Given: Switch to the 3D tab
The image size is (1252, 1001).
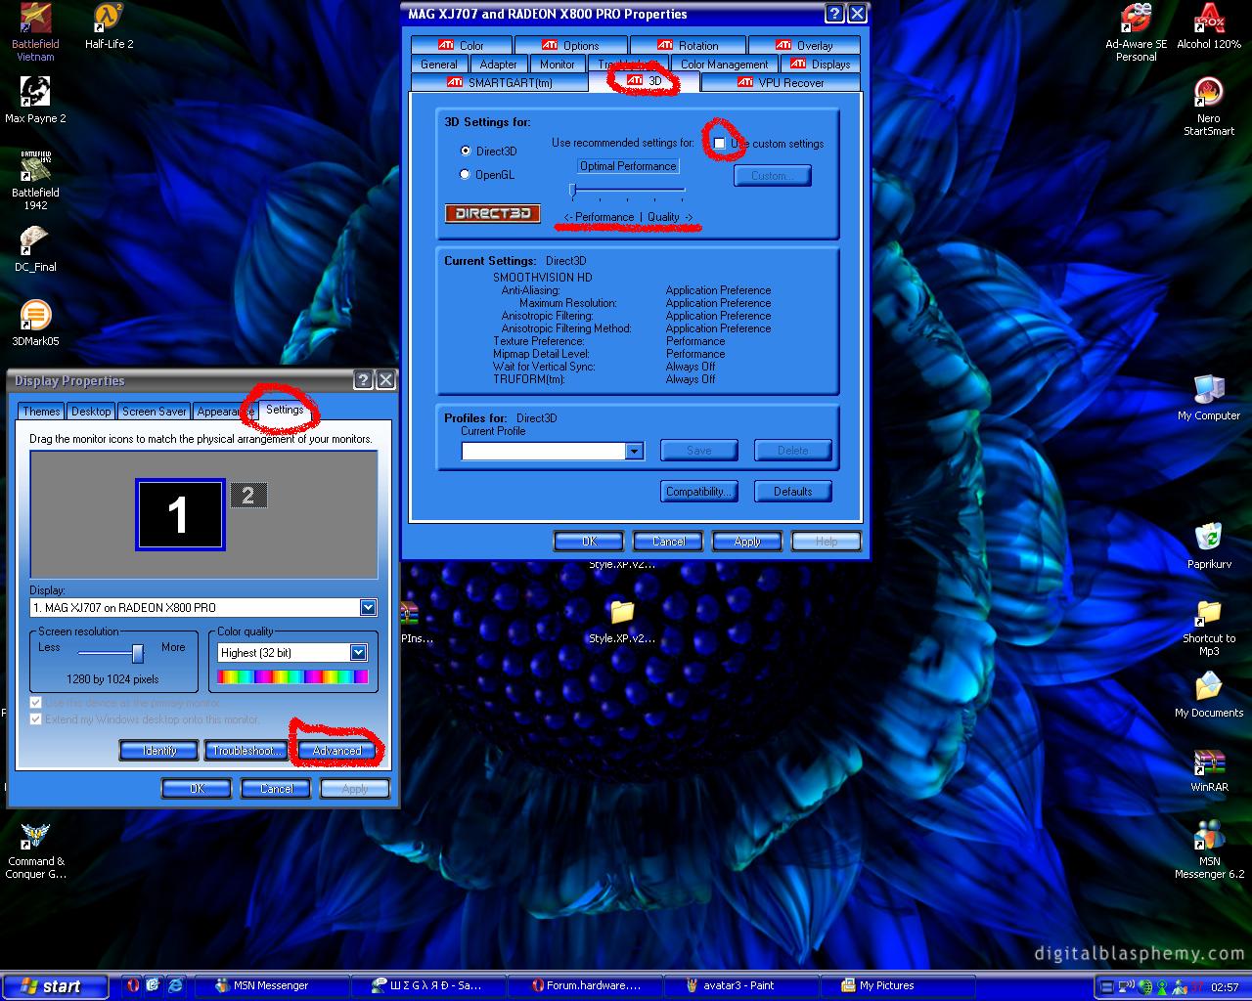Looking at the screenshot, I should click(x=645, y=81).
